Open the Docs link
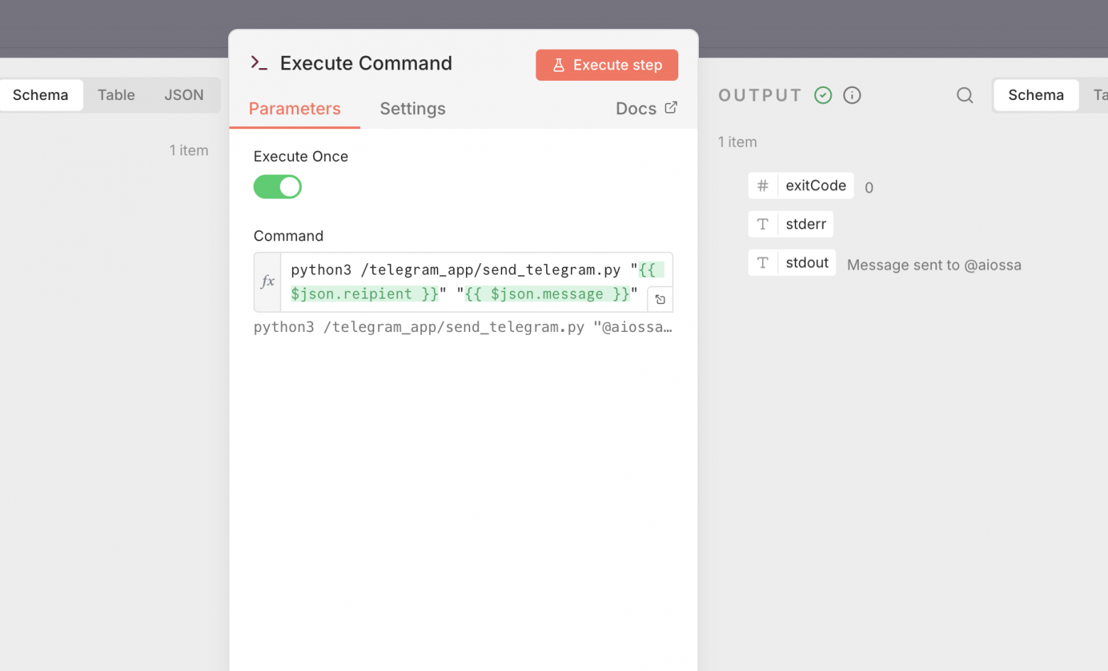This screenshot has height=671, width=1108. 635,108
